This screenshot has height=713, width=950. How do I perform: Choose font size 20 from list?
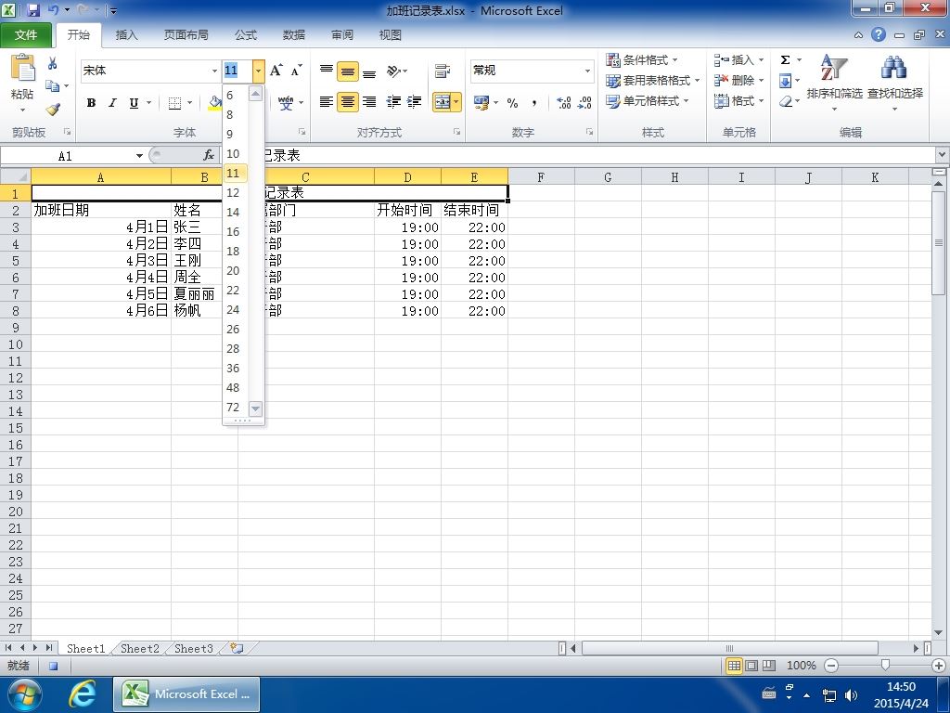click(x=233, y=270)
